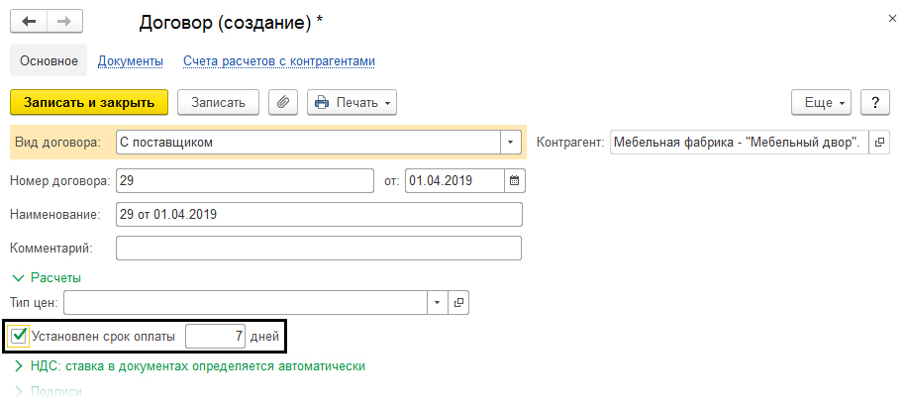Open the Печать dropdown menu

coord(352,102)
